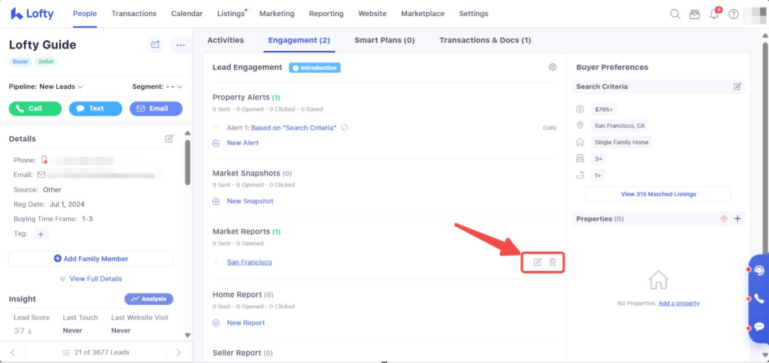Click the left panel scroll down arrow

click(x=187, y=335)
